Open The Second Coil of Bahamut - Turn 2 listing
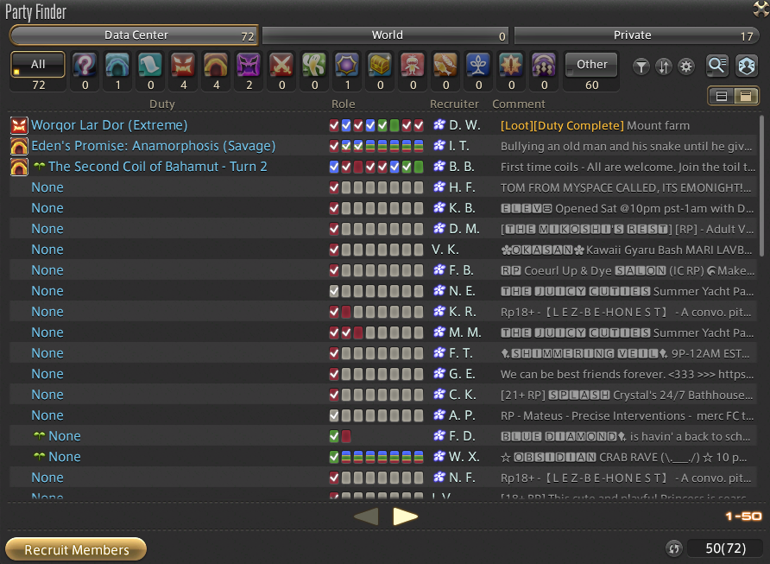This screenshot has width=770, height=564. coord(383,167)
